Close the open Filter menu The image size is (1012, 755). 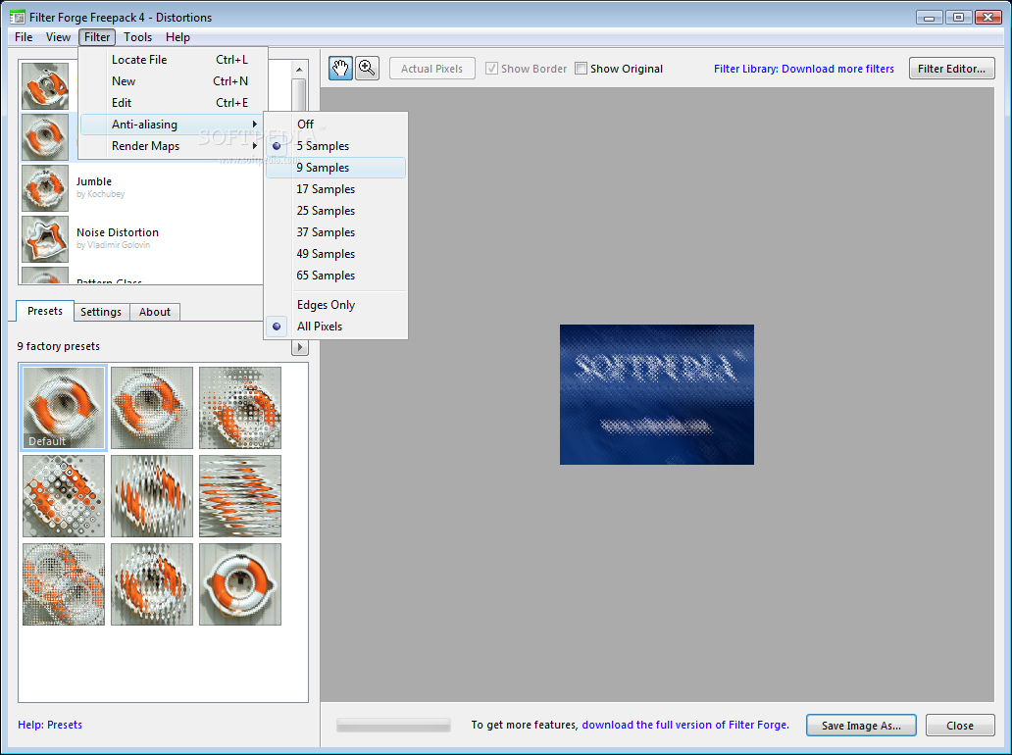click(x=97, y=37)
